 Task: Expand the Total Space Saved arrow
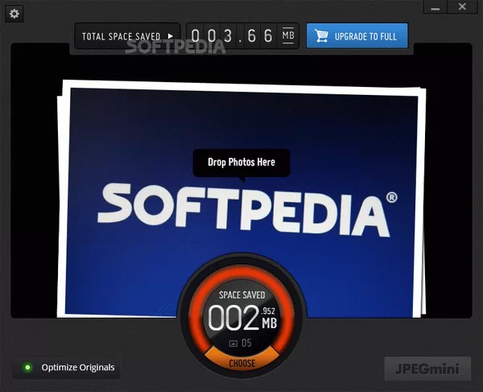(170, 36)
